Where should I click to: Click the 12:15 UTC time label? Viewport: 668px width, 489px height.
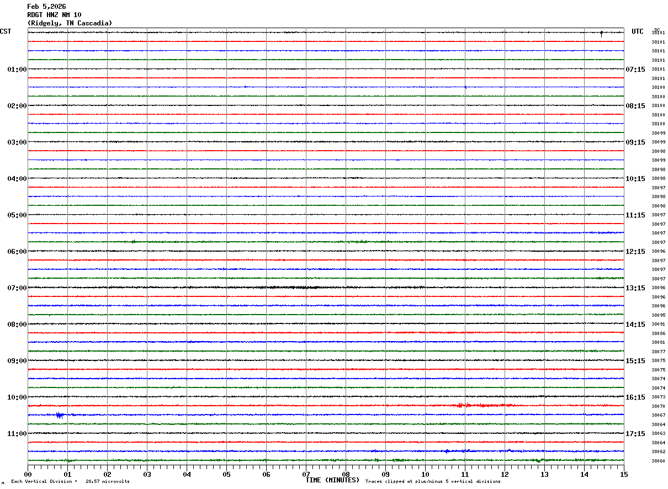635,252
